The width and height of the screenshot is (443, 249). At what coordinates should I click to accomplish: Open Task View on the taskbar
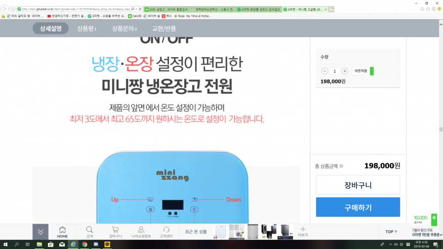[27, 244]
